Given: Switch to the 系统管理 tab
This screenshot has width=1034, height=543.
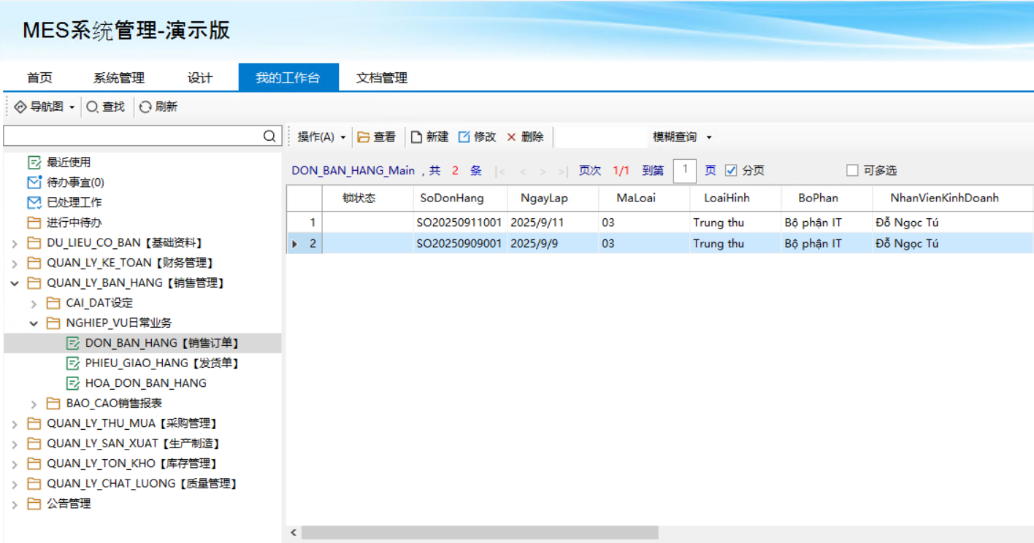Looking at the screenshot, I should (119, 78).
